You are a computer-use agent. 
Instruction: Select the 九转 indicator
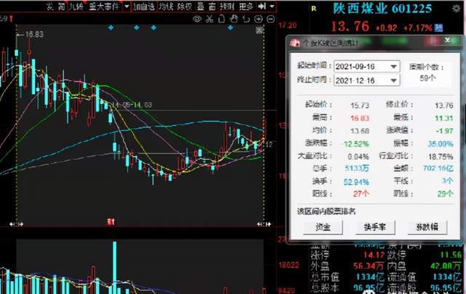tap(76, 7)
